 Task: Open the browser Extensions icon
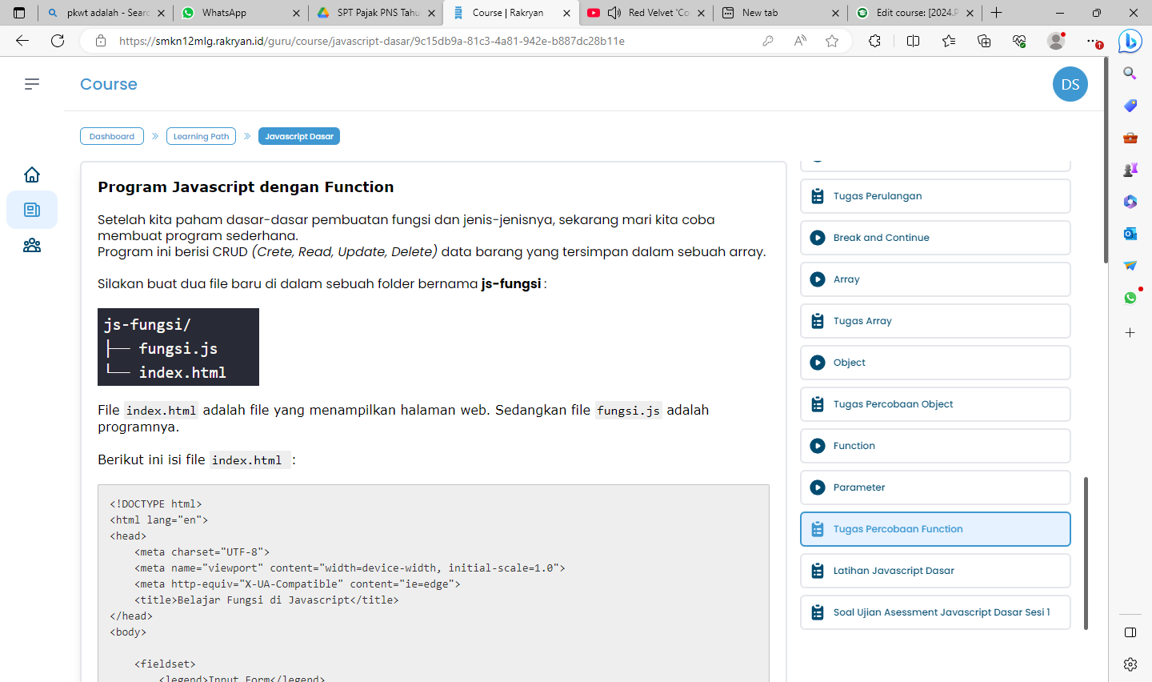[874, 41]
